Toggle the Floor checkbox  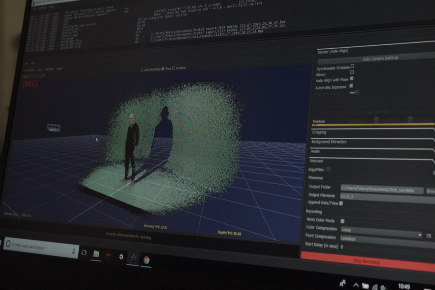[x=163, y=69]
